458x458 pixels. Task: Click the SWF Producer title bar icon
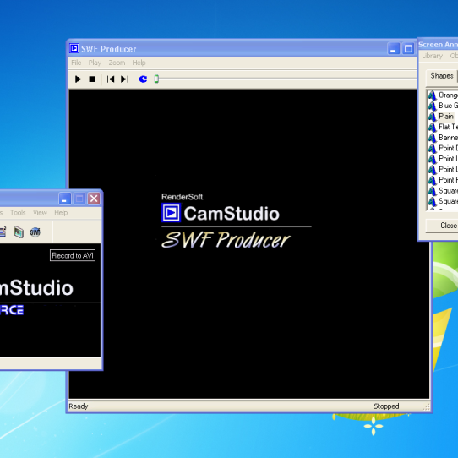74,48
